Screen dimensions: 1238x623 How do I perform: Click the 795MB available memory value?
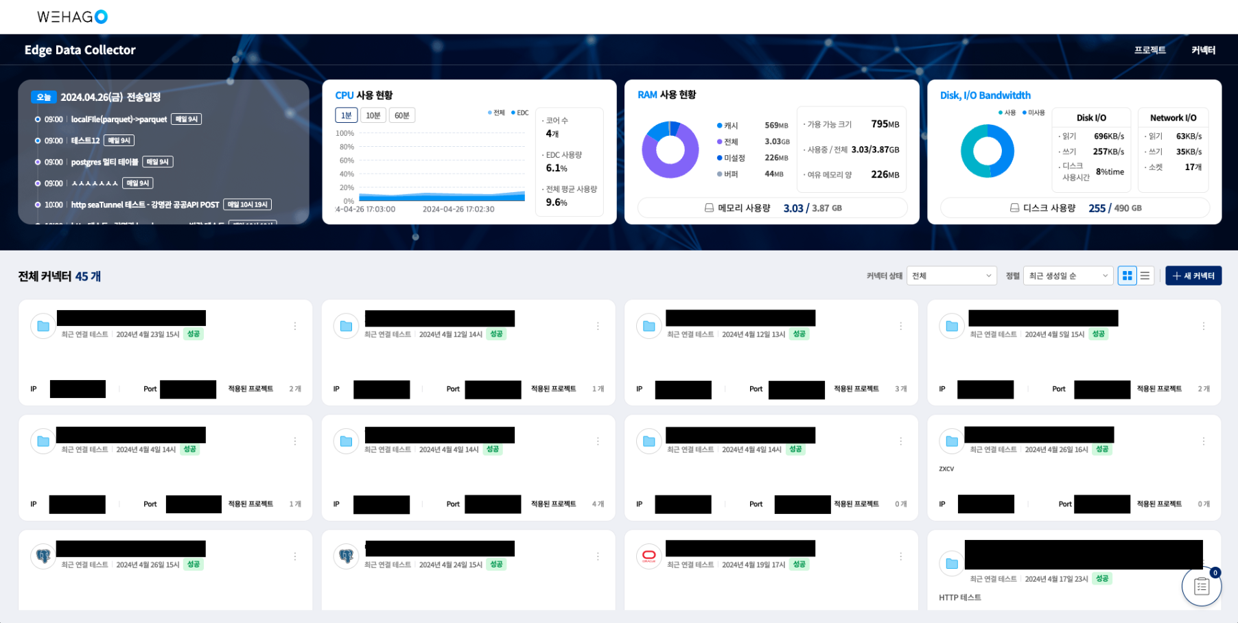pyautogui.click(x=885, y=124)
